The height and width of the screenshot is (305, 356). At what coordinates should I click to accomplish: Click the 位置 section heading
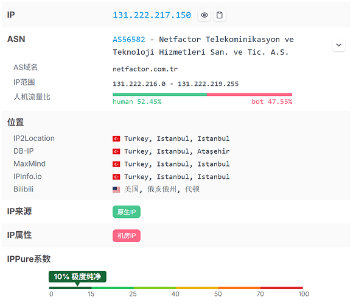tap(15, 122)
